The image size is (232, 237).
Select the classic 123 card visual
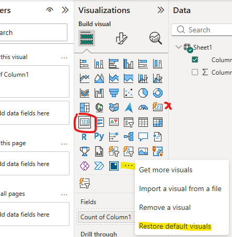point(85,122)
